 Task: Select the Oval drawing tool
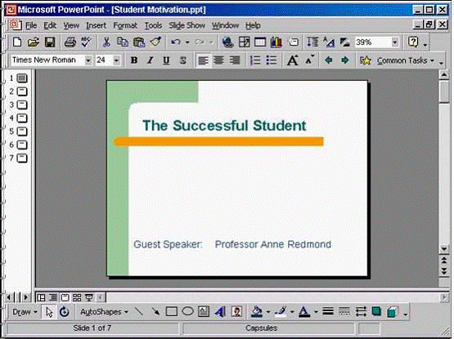click(x=187, y=311)
